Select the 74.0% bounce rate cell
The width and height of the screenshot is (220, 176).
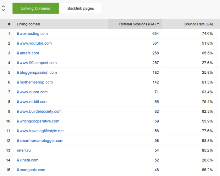click(x=207, y=34)
